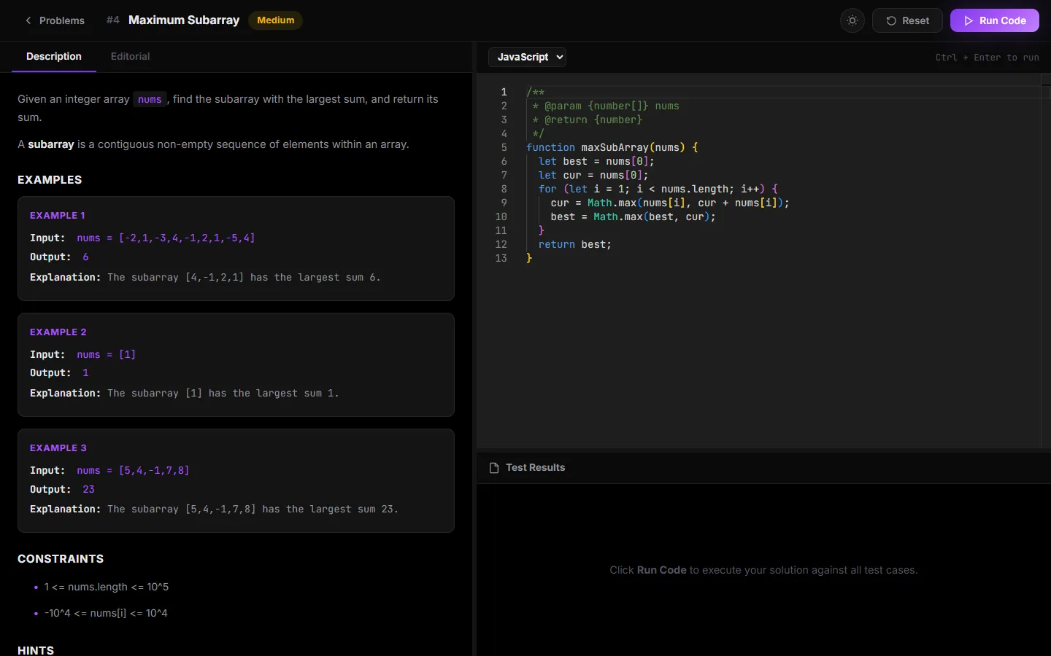
Task: Click the Example 3 input [5,4,-1,7,8]
Action: click(x=154, y=471)
